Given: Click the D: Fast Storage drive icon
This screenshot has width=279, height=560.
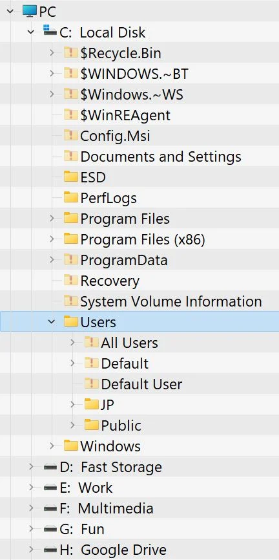Looking at the screenshot, I should pos(50,467).
